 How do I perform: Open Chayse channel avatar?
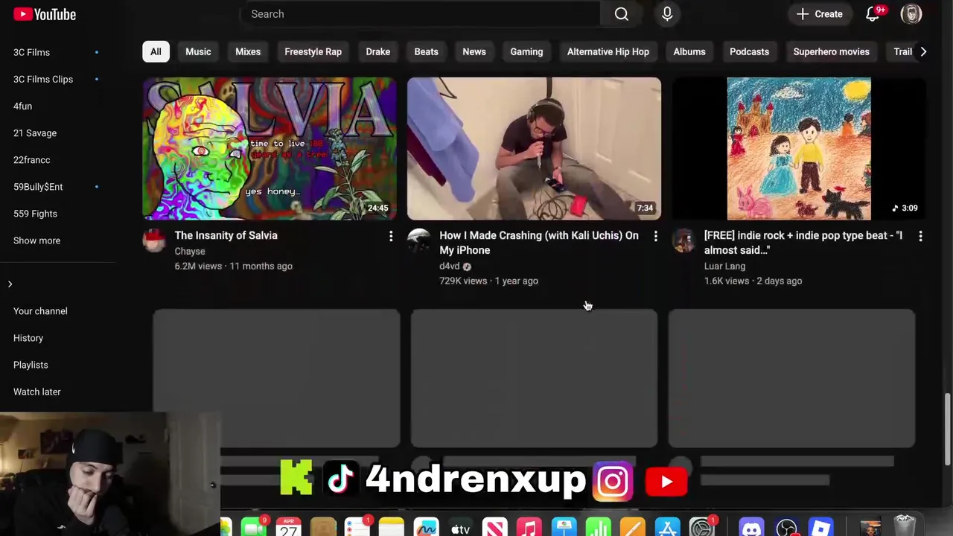click(154, 240)
